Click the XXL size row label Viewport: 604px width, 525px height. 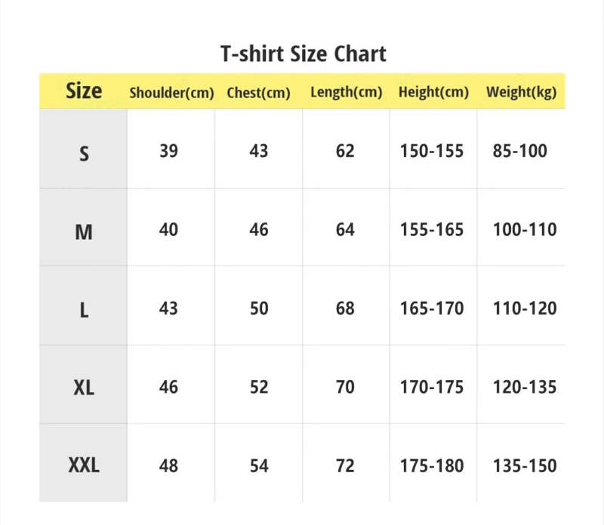84,465
